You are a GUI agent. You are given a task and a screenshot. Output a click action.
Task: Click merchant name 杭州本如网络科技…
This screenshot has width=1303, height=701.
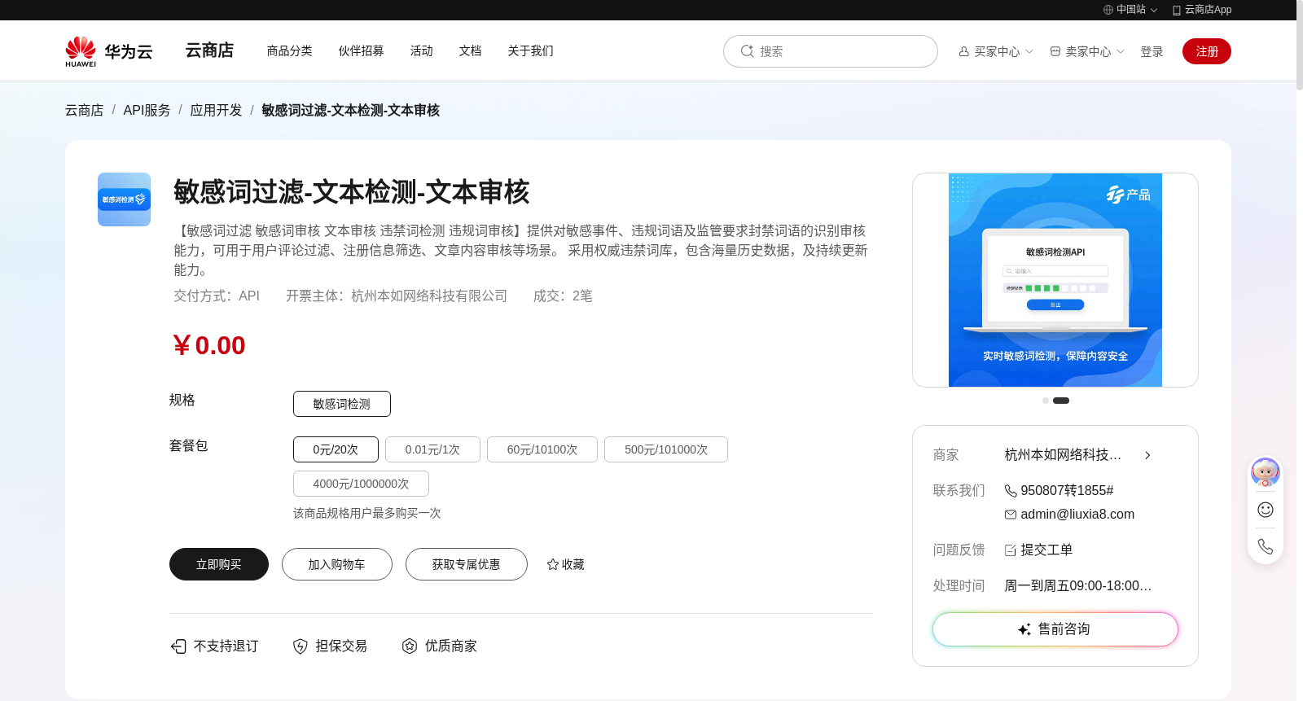coord(1063,455)
